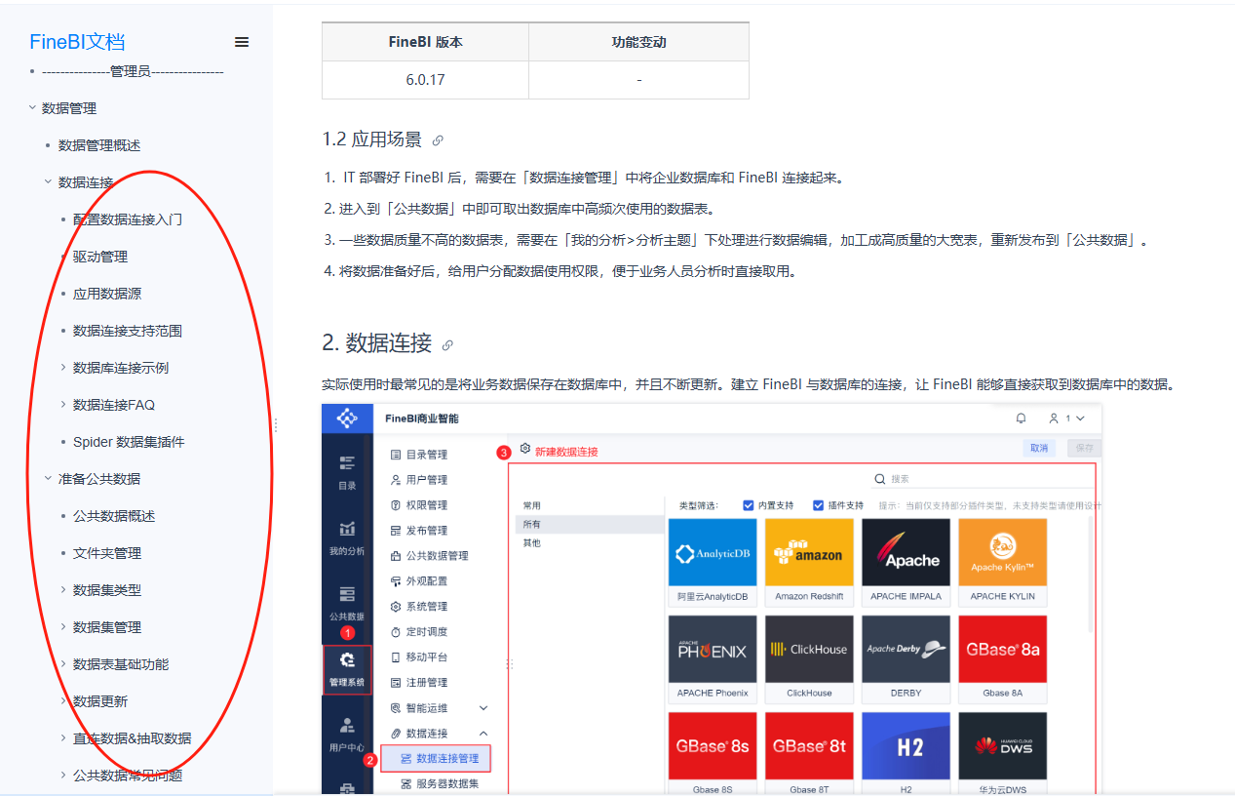The image size is (1235, 796).
Task: Click 取消 button in embedded screenshot
Action: 1040,448
